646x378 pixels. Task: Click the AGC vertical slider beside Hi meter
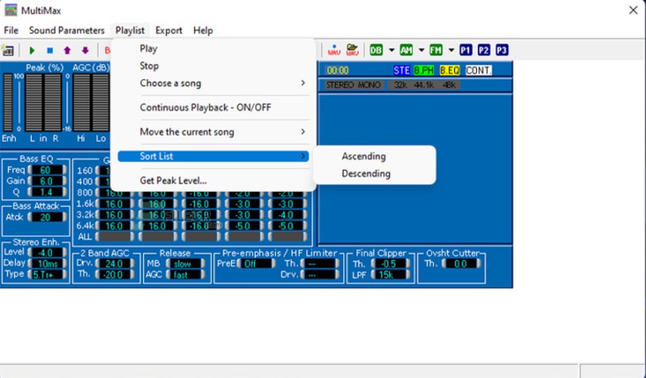point(67,102)
